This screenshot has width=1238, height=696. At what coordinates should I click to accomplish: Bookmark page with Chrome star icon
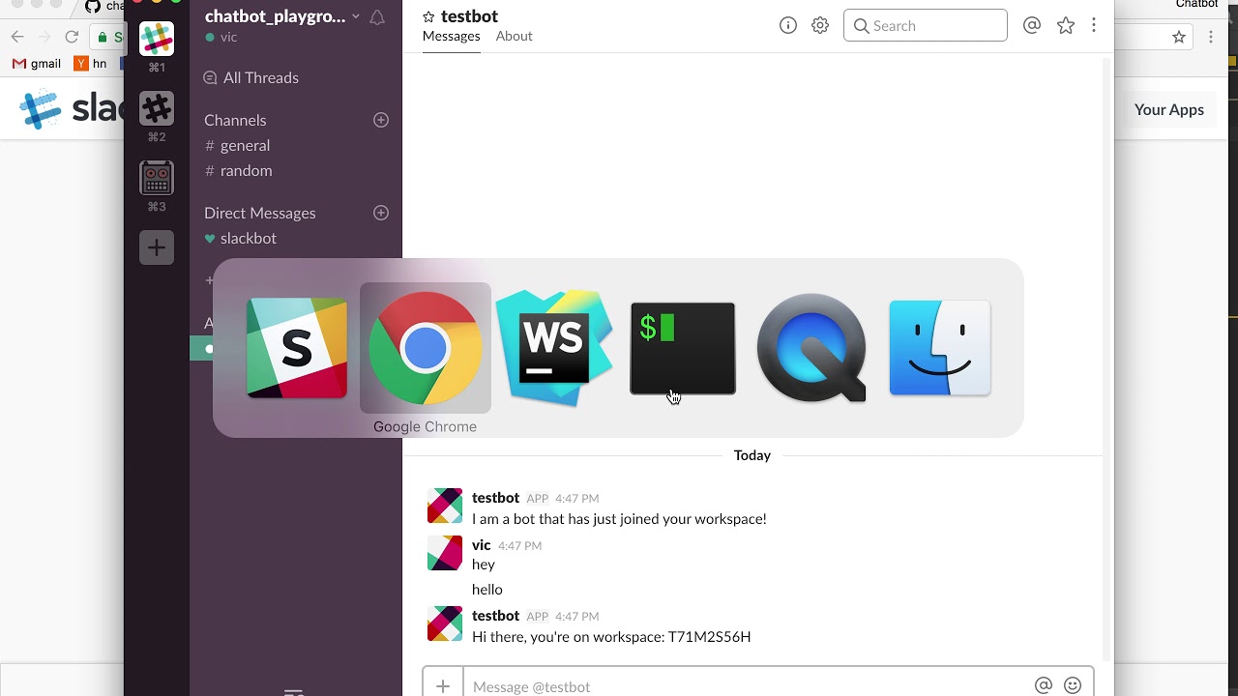tap(1179, 37)
